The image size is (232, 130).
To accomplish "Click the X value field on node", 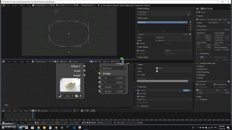I will (x=113, y=78).
